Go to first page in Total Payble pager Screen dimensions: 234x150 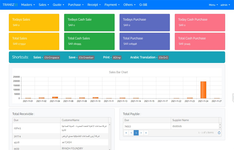(x=126, y=133)
